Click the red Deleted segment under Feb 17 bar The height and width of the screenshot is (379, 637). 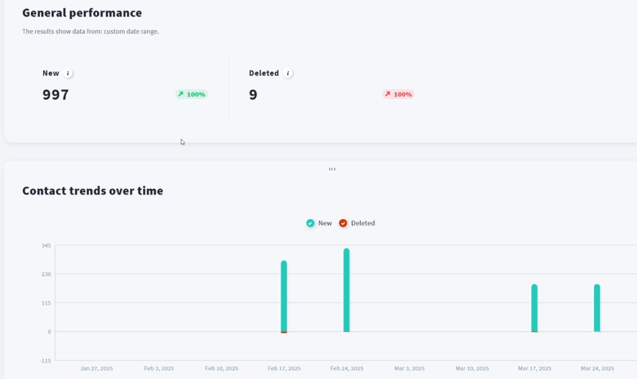(284, 333)
